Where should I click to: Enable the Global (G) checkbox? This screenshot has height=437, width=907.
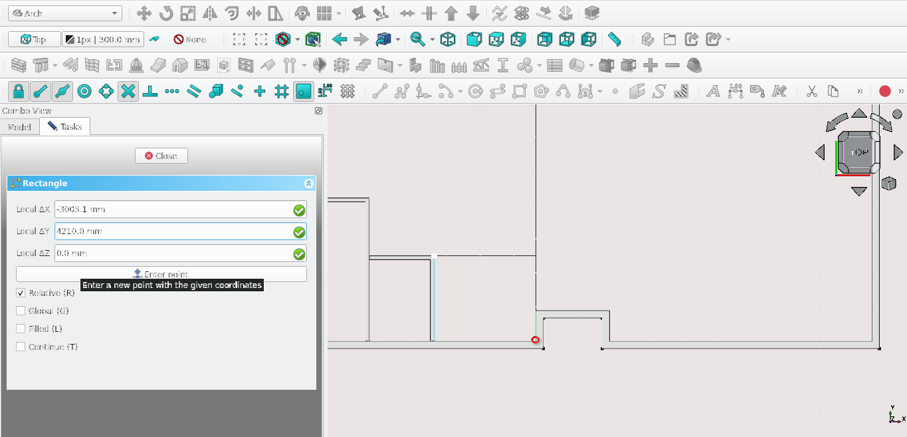[x=21, y=311]
